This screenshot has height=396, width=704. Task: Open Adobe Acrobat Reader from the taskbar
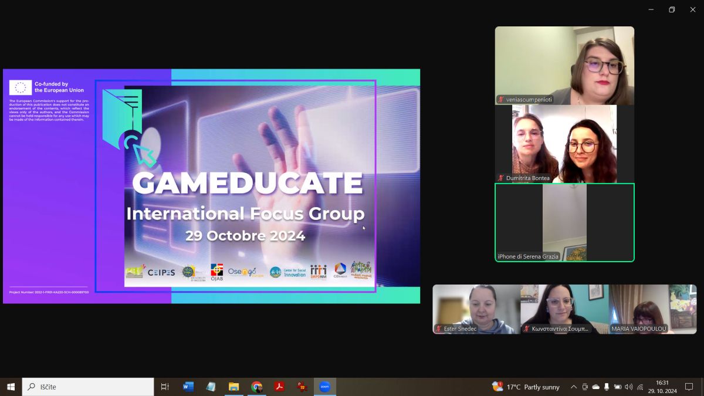pyautogui.click(x=280, y=387)
